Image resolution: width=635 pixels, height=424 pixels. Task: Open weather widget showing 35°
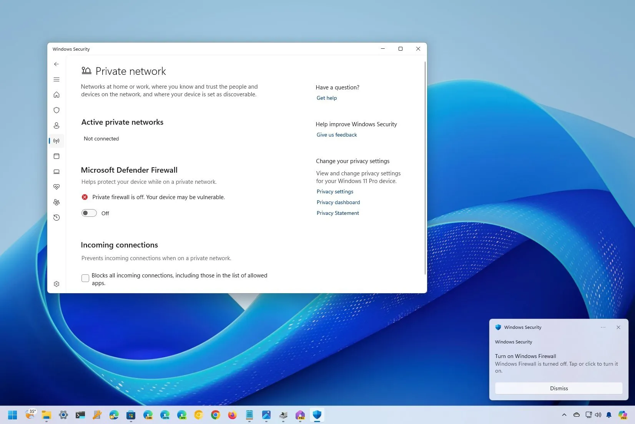pyautogui.click(x=30, y=414)
